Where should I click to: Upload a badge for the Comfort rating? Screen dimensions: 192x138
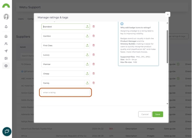pos(87,36)
